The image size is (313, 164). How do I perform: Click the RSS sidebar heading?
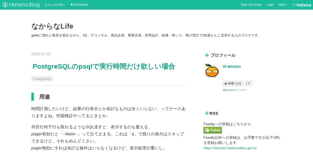click(214, 113)
